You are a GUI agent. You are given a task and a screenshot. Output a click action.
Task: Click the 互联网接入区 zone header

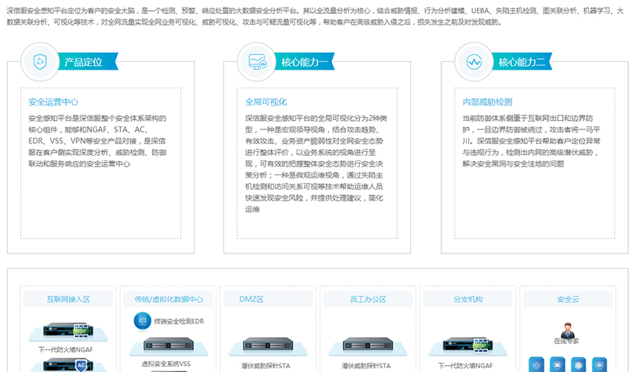(x=68, y=298)
